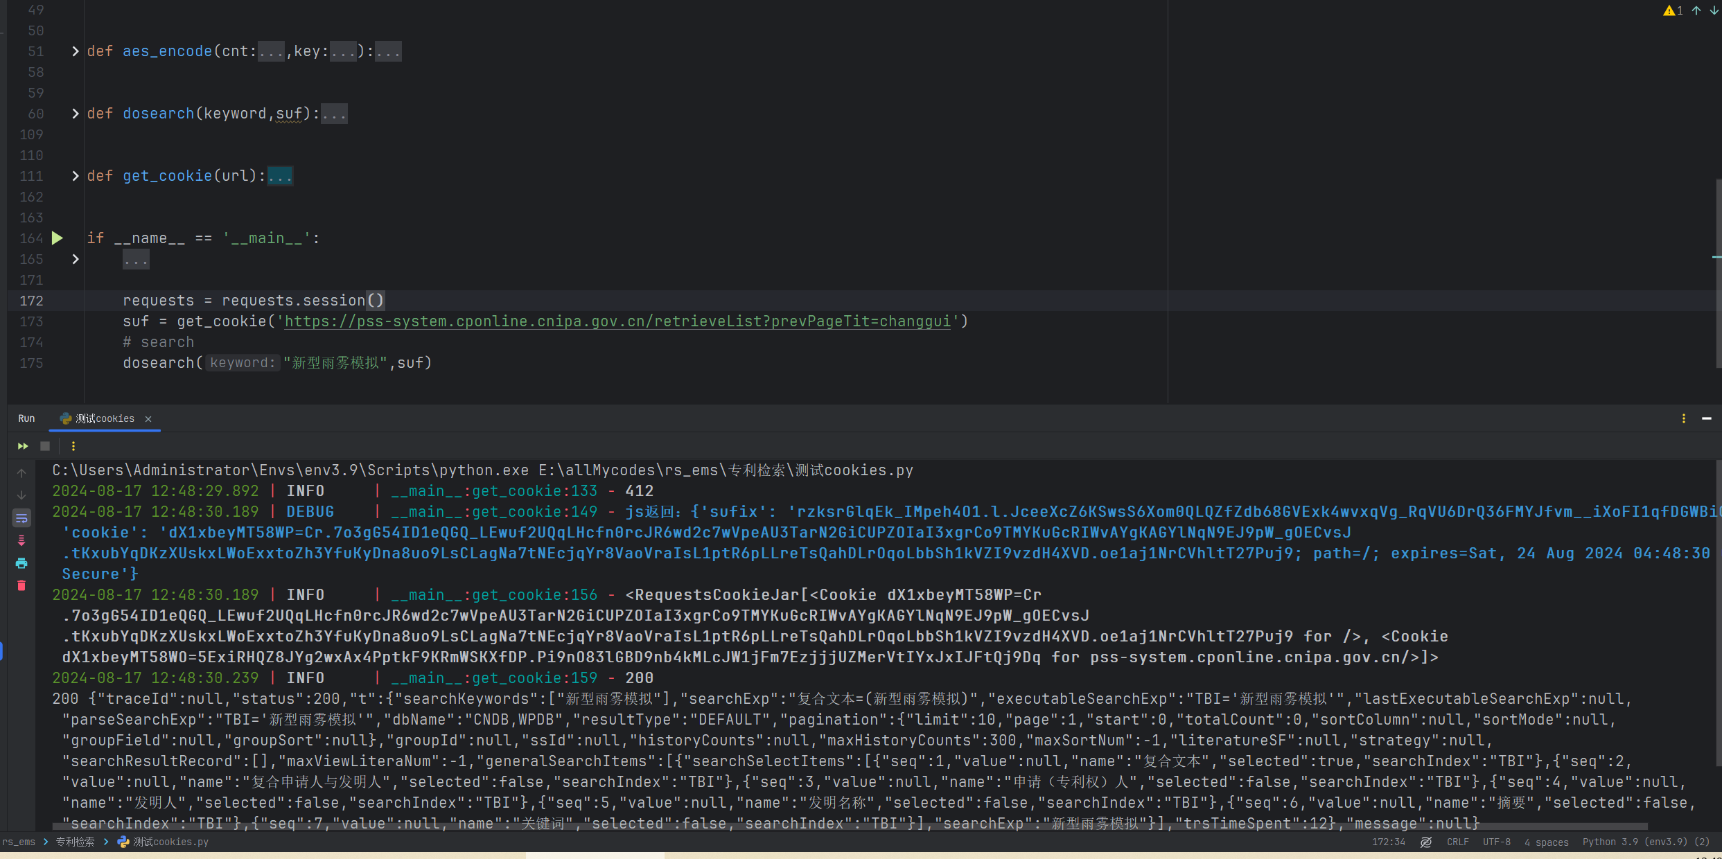
Task: Expand the get_cookie function fold
Action: 76,176
